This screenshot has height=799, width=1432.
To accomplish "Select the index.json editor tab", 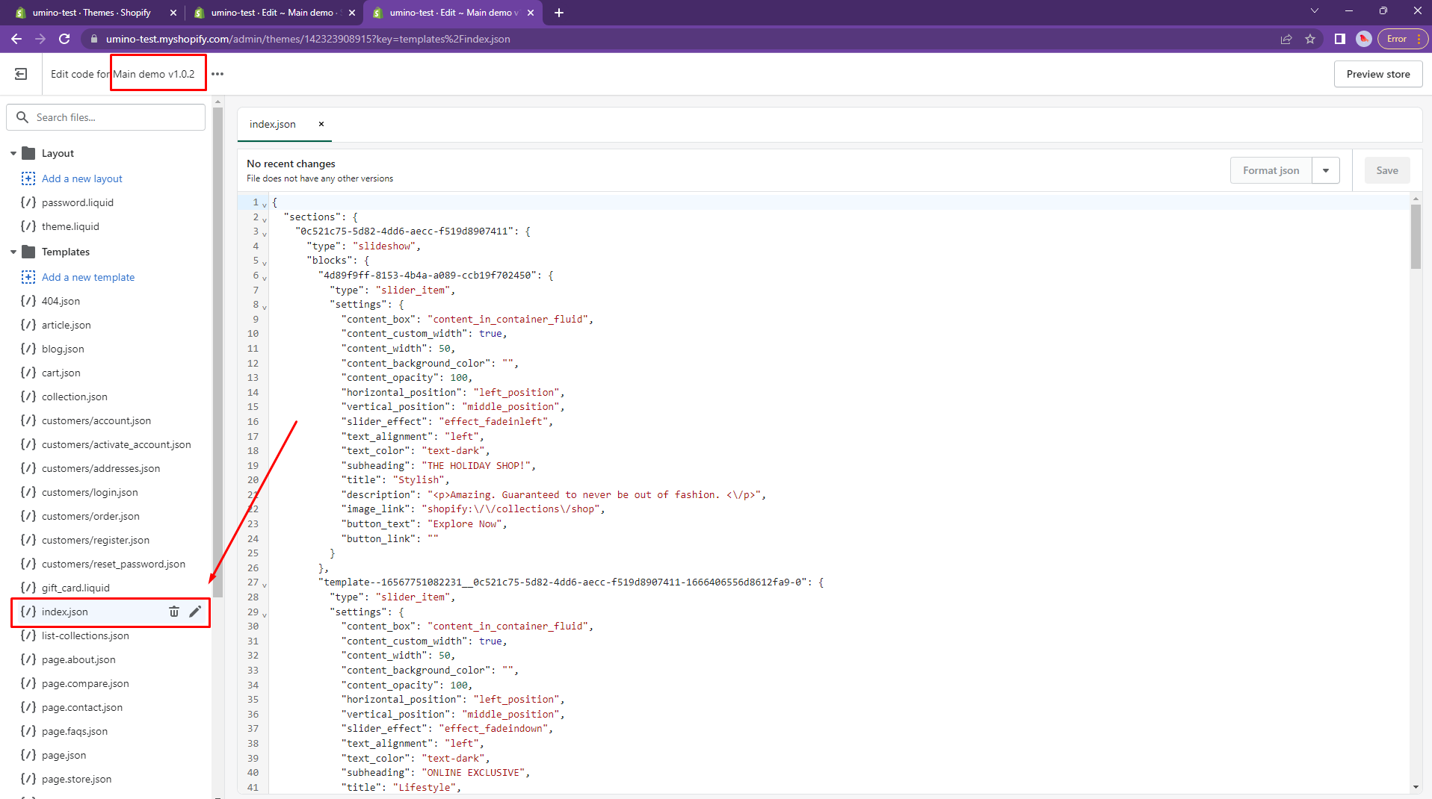I will 273,124.
